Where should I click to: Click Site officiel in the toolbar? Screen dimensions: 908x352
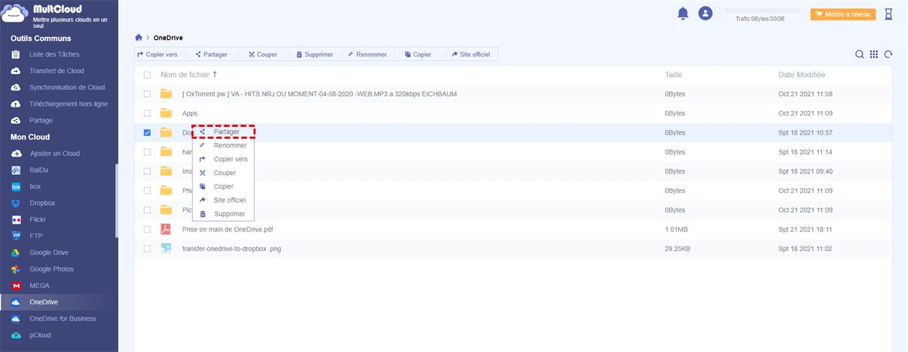pyautogui.click(x=471, y=54)
